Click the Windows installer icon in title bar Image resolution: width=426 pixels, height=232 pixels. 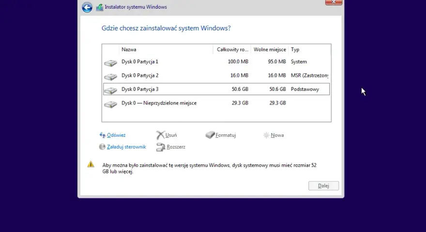click(x=99, y=7)
